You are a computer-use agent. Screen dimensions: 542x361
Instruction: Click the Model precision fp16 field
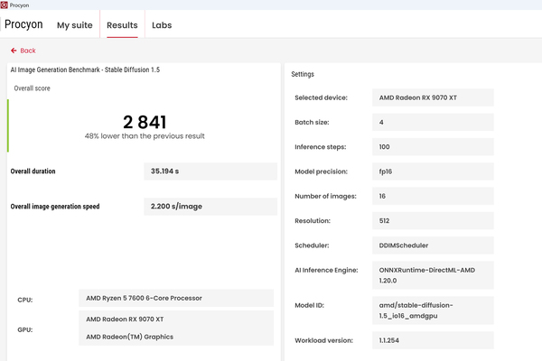point(433,171)
